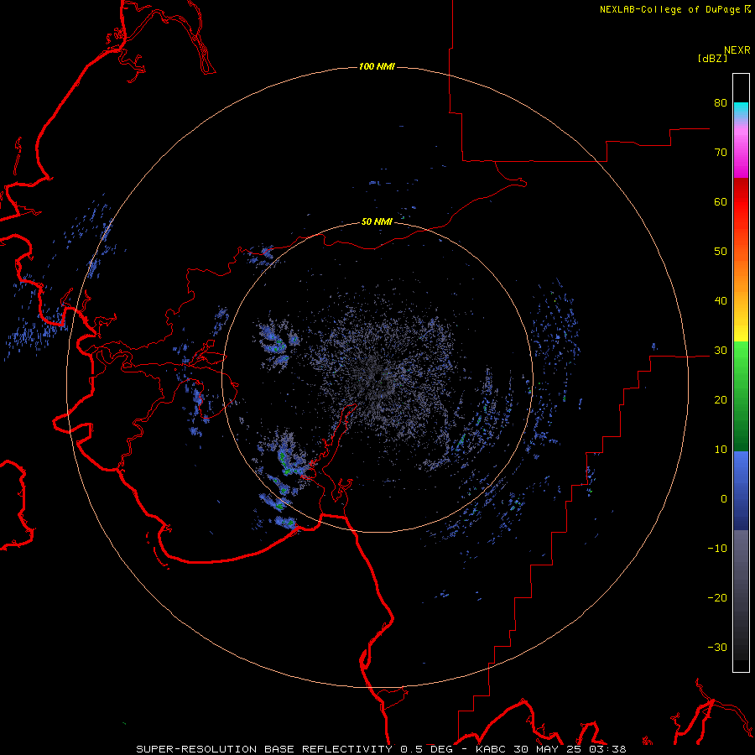Click the cyan top segment of color bar
Screen dimensions: 755x755
tap(741, 111)
